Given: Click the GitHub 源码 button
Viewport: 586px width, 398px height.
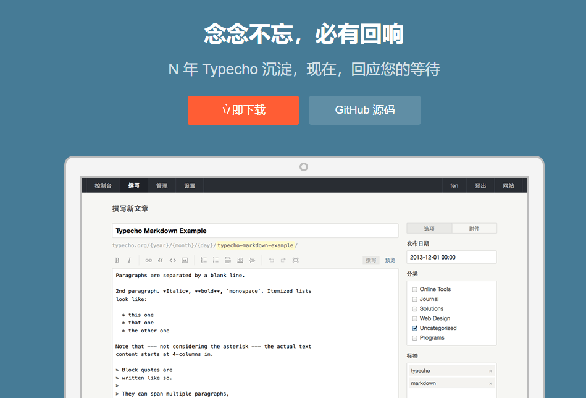Looking at the screenshot, I should [x=365, y=111].
